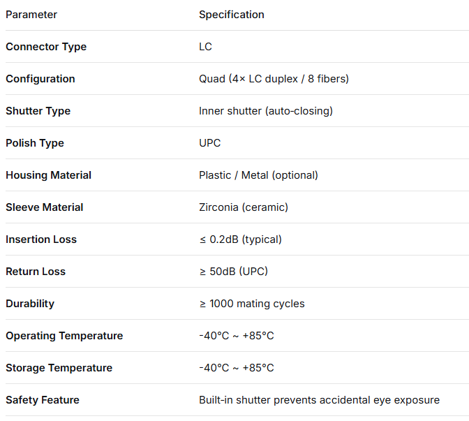Click the Quad 4× LC duplex value
Screen dimensions: 469x421
pos(274,79)
